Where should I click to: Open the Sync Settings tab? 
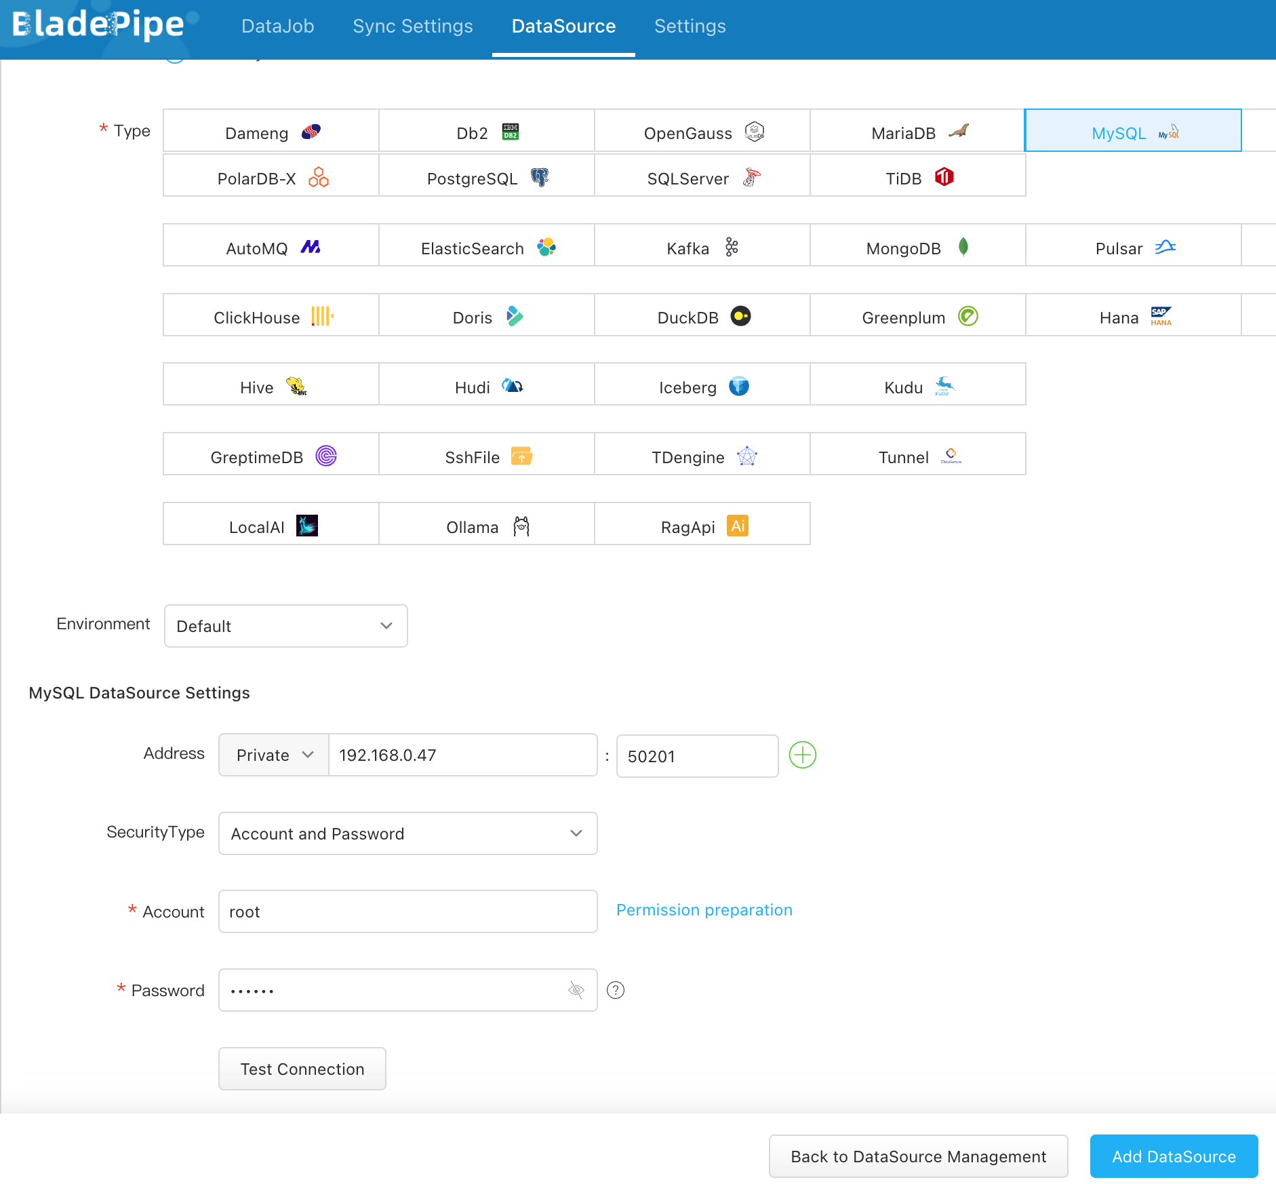pyautogui.click(x=412, y=26)
